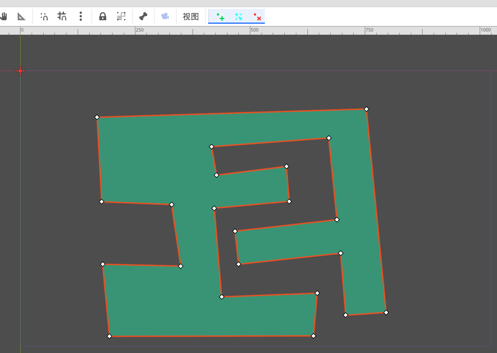
Task: Select the Edit Points tool
Action: (239, 16)
